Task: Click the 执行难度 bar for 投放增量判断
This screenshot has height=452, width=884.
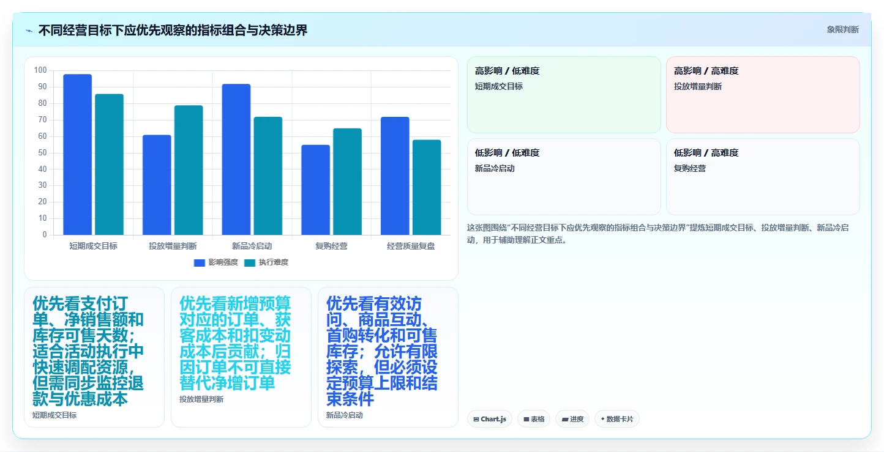Action: pos(189,170)
